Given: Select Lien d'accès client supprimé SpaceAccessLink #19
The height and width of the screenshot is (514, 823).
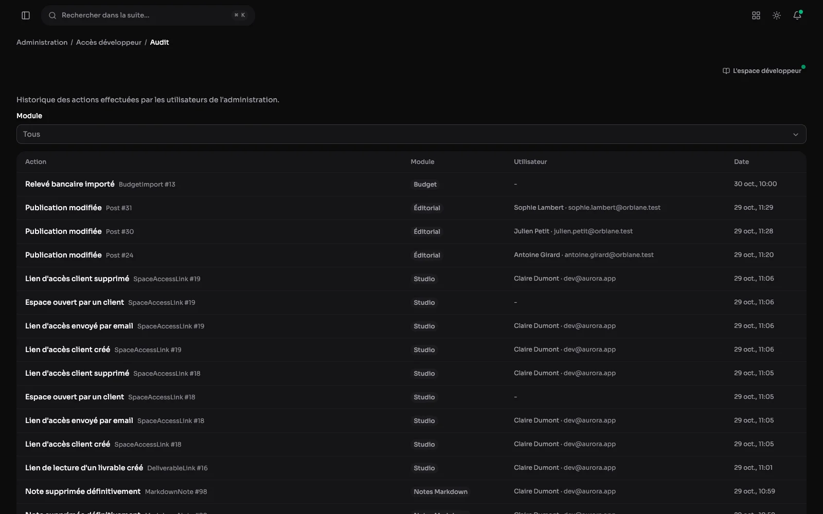Looking at the screenshot, I should click(411, 279).
